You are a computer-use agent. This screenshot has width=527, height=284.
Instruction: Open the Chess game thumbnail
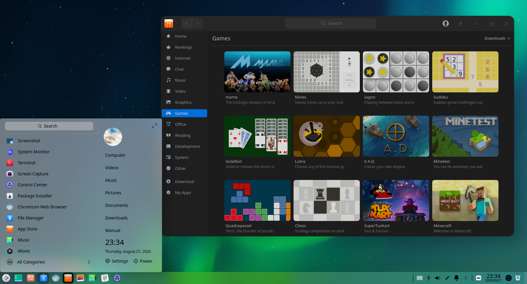(x=326, y=201)
